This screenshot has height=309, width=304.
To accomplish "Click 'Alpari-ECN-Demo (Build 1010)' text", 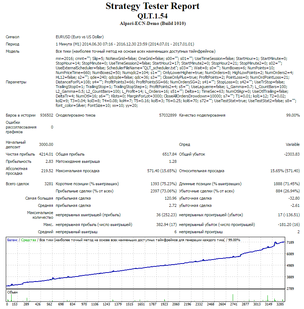I will [x=152, y=23].
